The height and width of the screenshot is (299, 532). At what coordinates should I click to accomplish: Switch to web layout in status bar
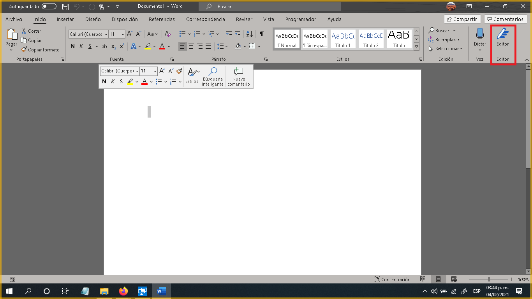tap(454, 279)
